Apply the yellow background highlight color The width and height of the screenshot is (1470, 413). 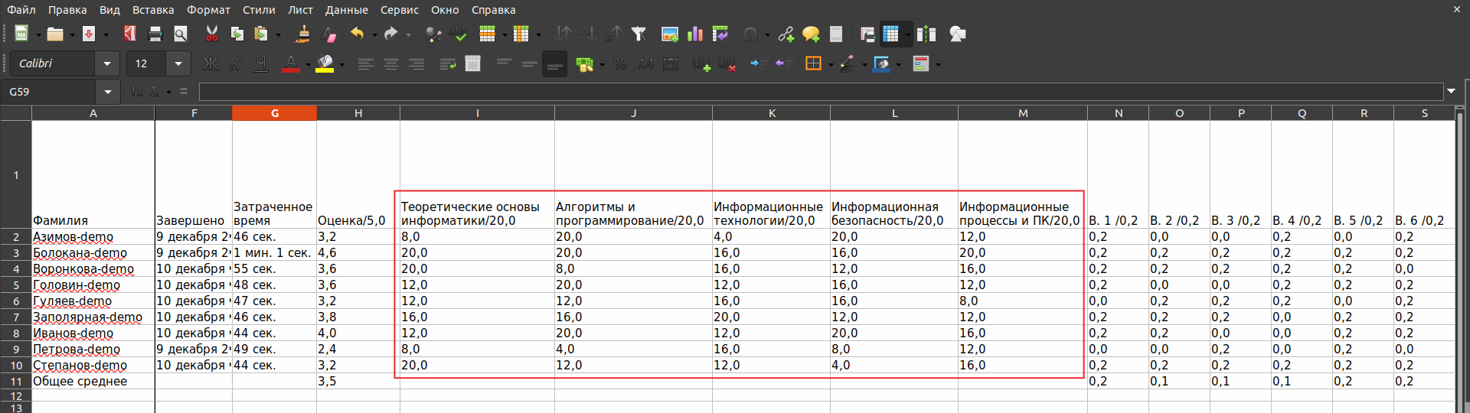(325, 63)
